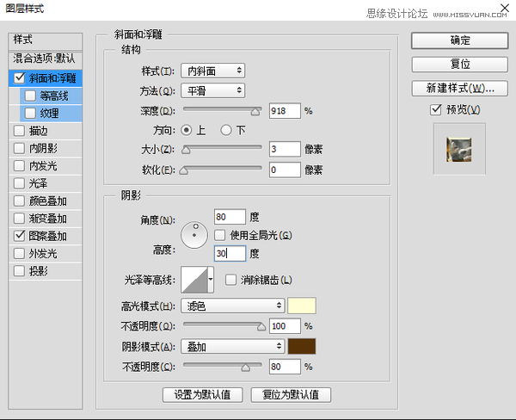Enable 消除锯齿 checkbox

[x=230, y=280]
